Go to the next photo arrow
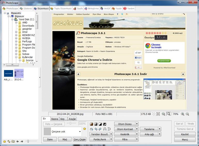Image resolution: width=199 pixels, height=146 pixels. 22,141
